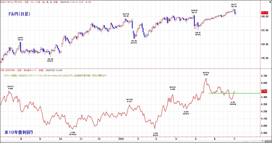This screenshot has height=143, width=272.
Task: Click the 2026 year label on time axis
Action: 121,139
